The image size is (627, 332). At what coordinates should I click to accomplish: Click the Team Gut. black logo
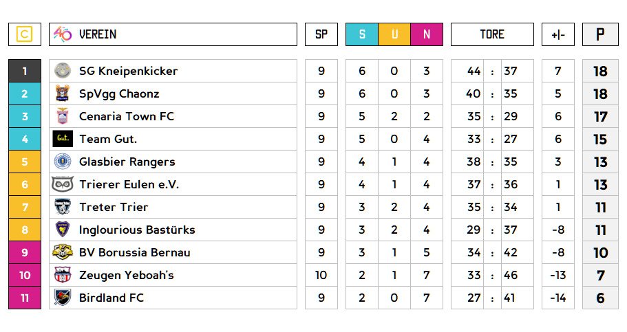coord(63,139)
